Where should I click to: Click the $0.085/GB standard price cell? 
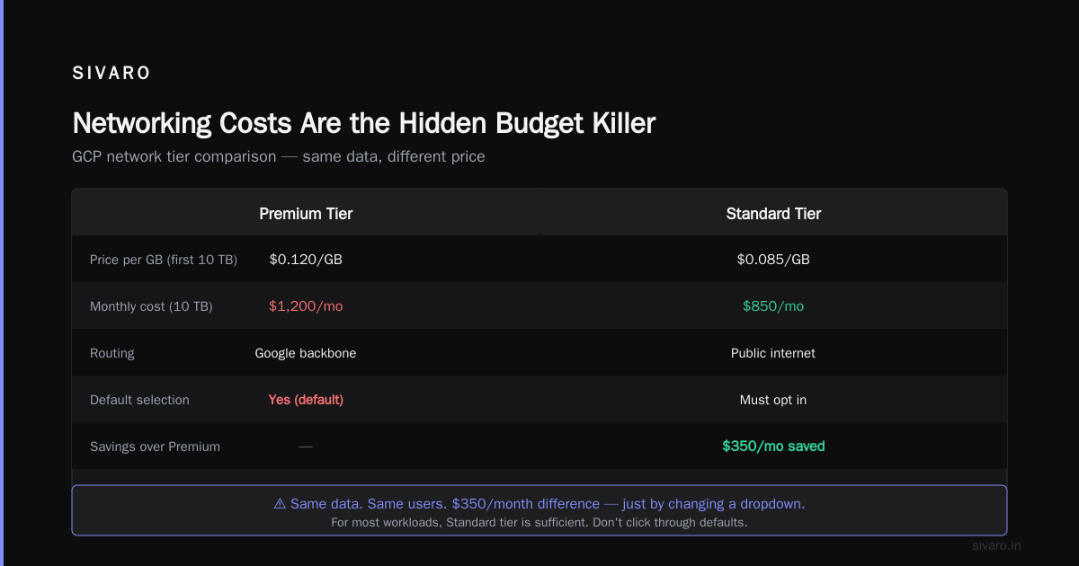coord(773,260)
